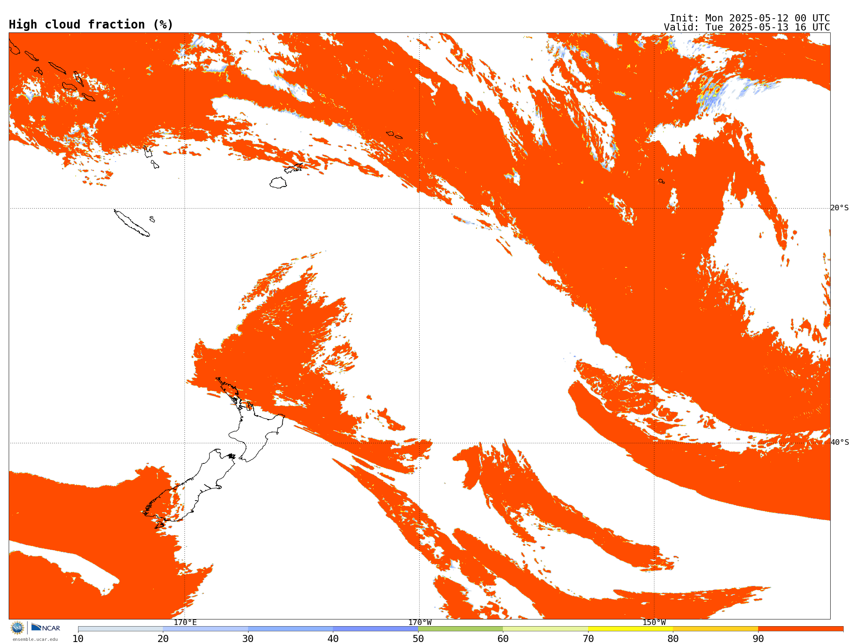
Task: Click the colorbar tick label 80
Action: coord(673,639)
